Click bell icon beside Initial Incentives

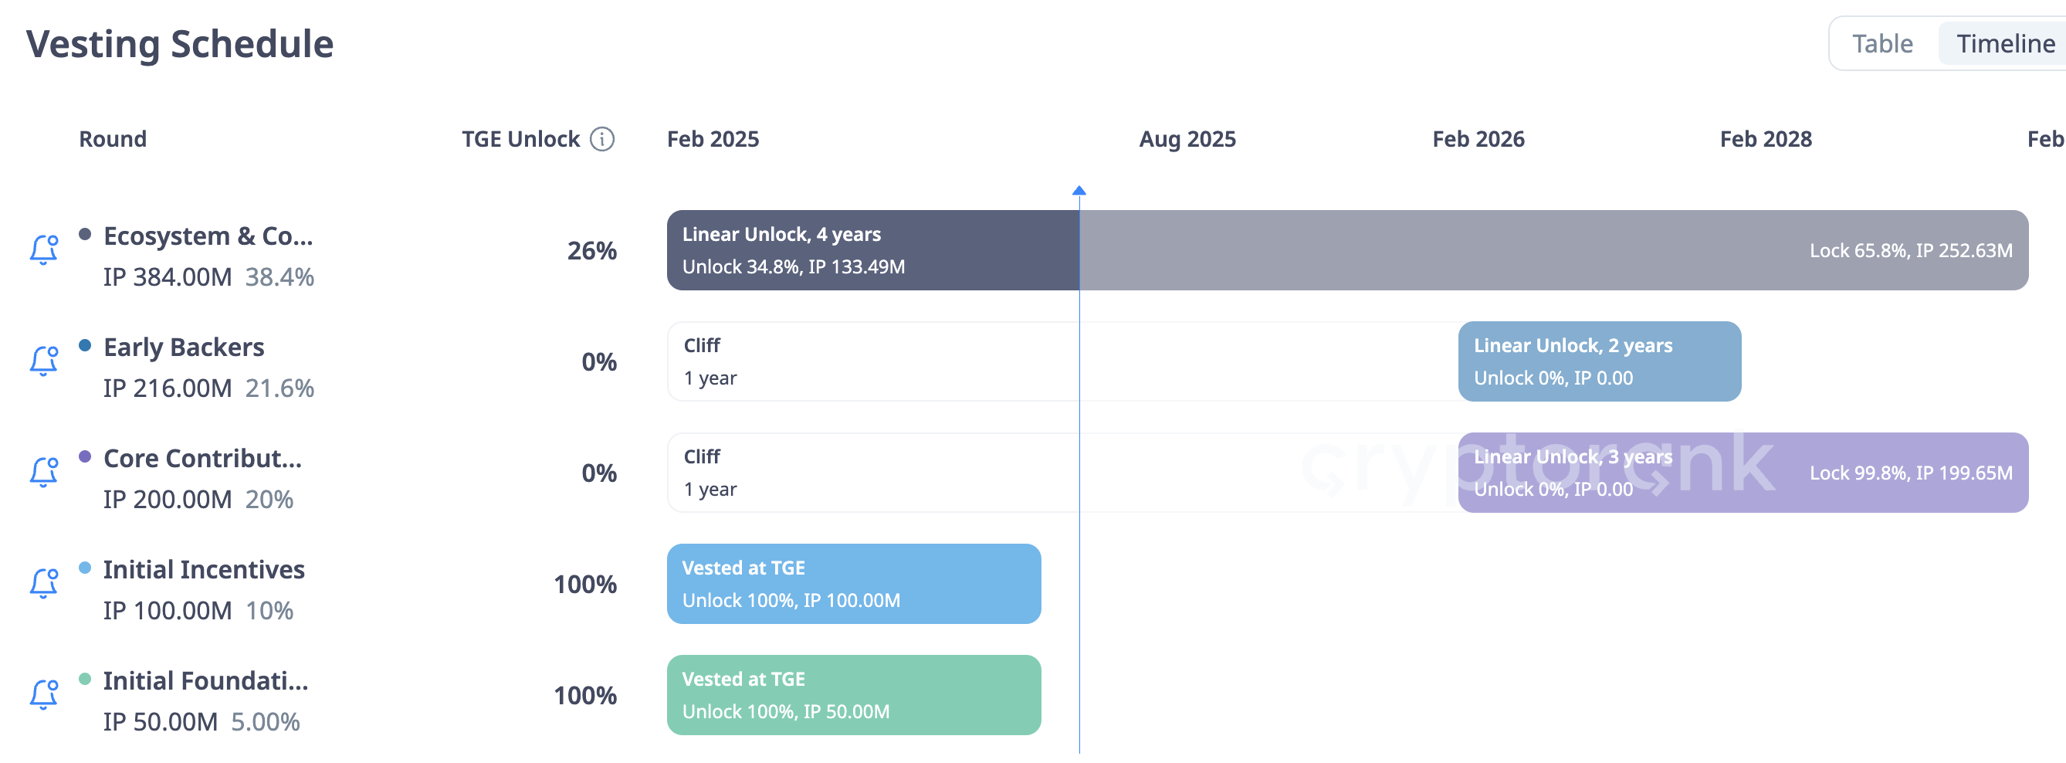click(x=44, y=583)
